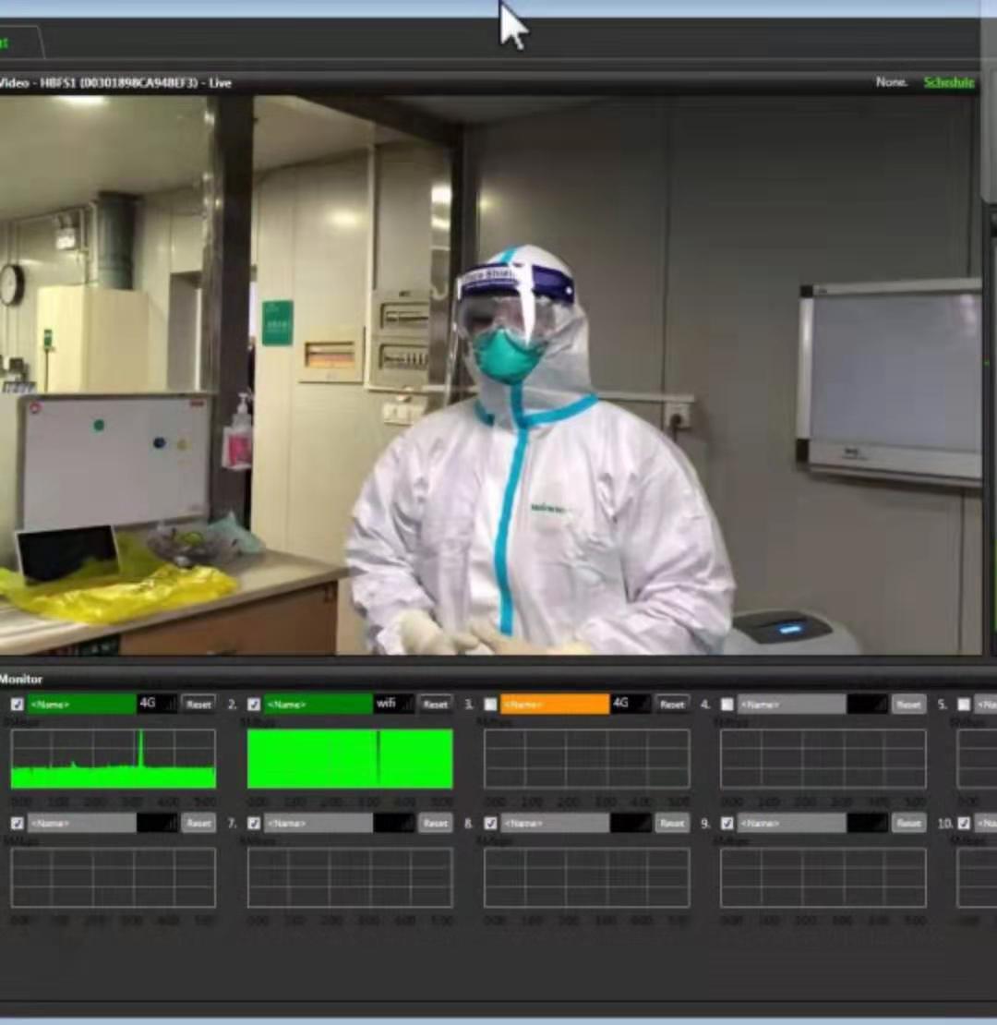Image resolution: width=997 pixels, height=1025 pixels.
Task: Uncheck the checkbox for monitor channel 10
Action: tap(964, 823)
